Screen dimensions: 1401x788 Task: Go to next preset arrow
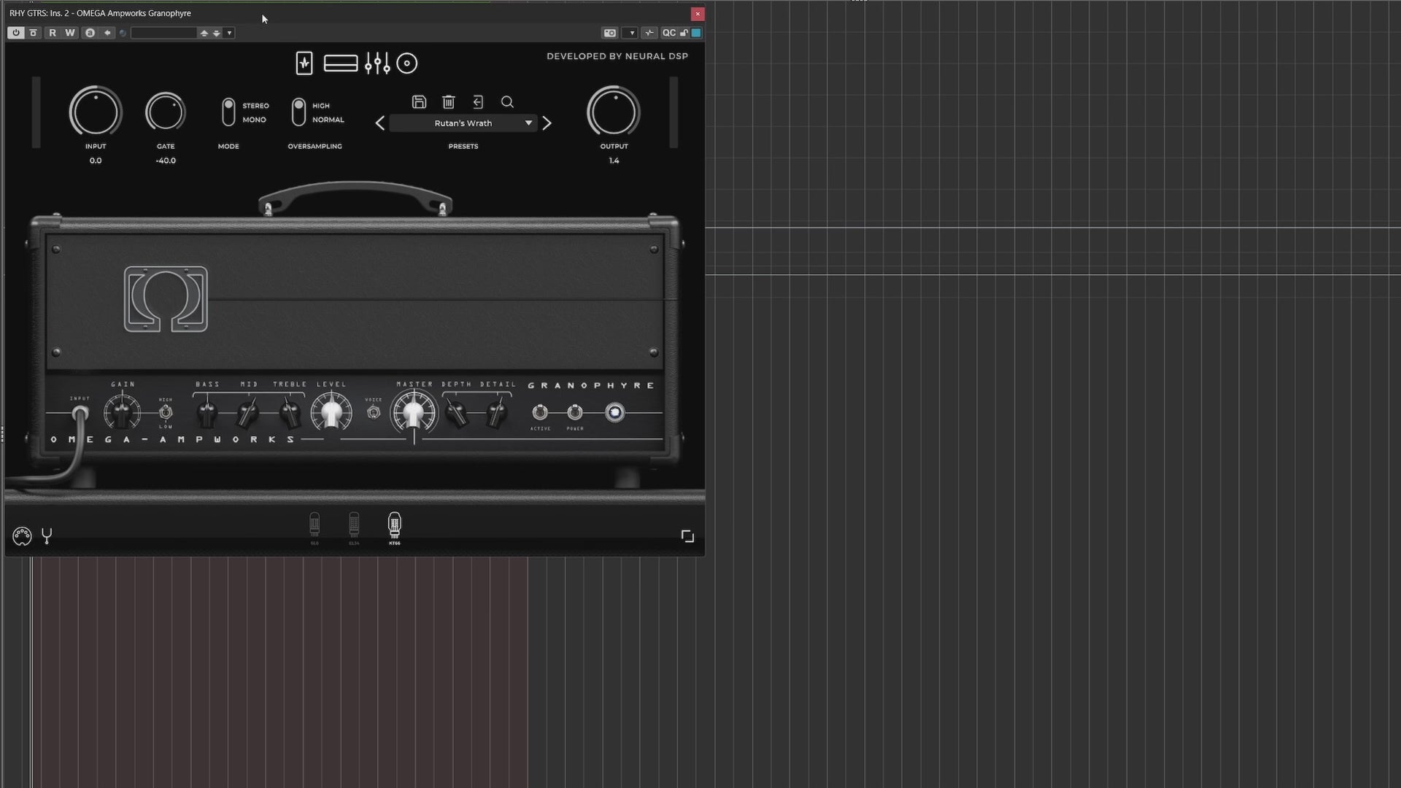pyautogui.click(x=547, y=123)
